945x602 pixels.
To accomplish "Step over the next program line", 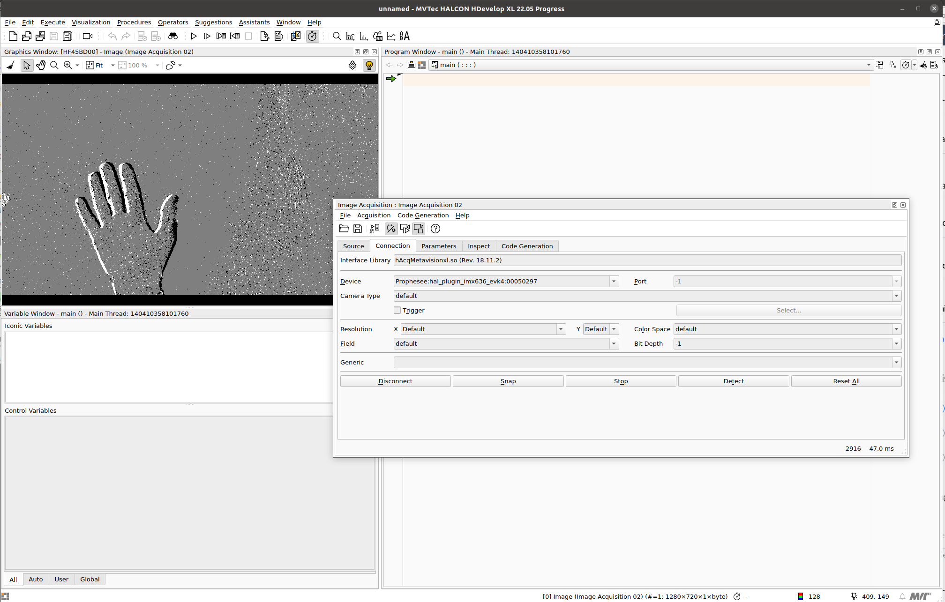I will pyautogui.click(x=221, y=36).
